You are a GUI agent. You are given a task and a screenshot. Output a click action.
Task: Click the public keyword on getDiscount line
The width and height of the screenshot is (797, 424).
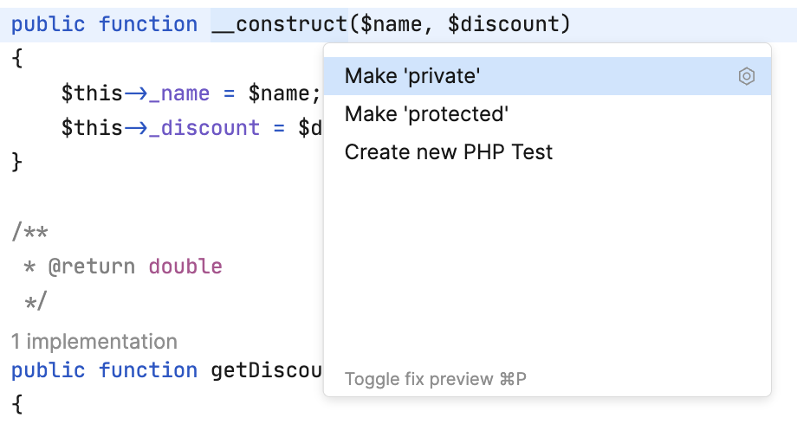click(x=49, y=370)
